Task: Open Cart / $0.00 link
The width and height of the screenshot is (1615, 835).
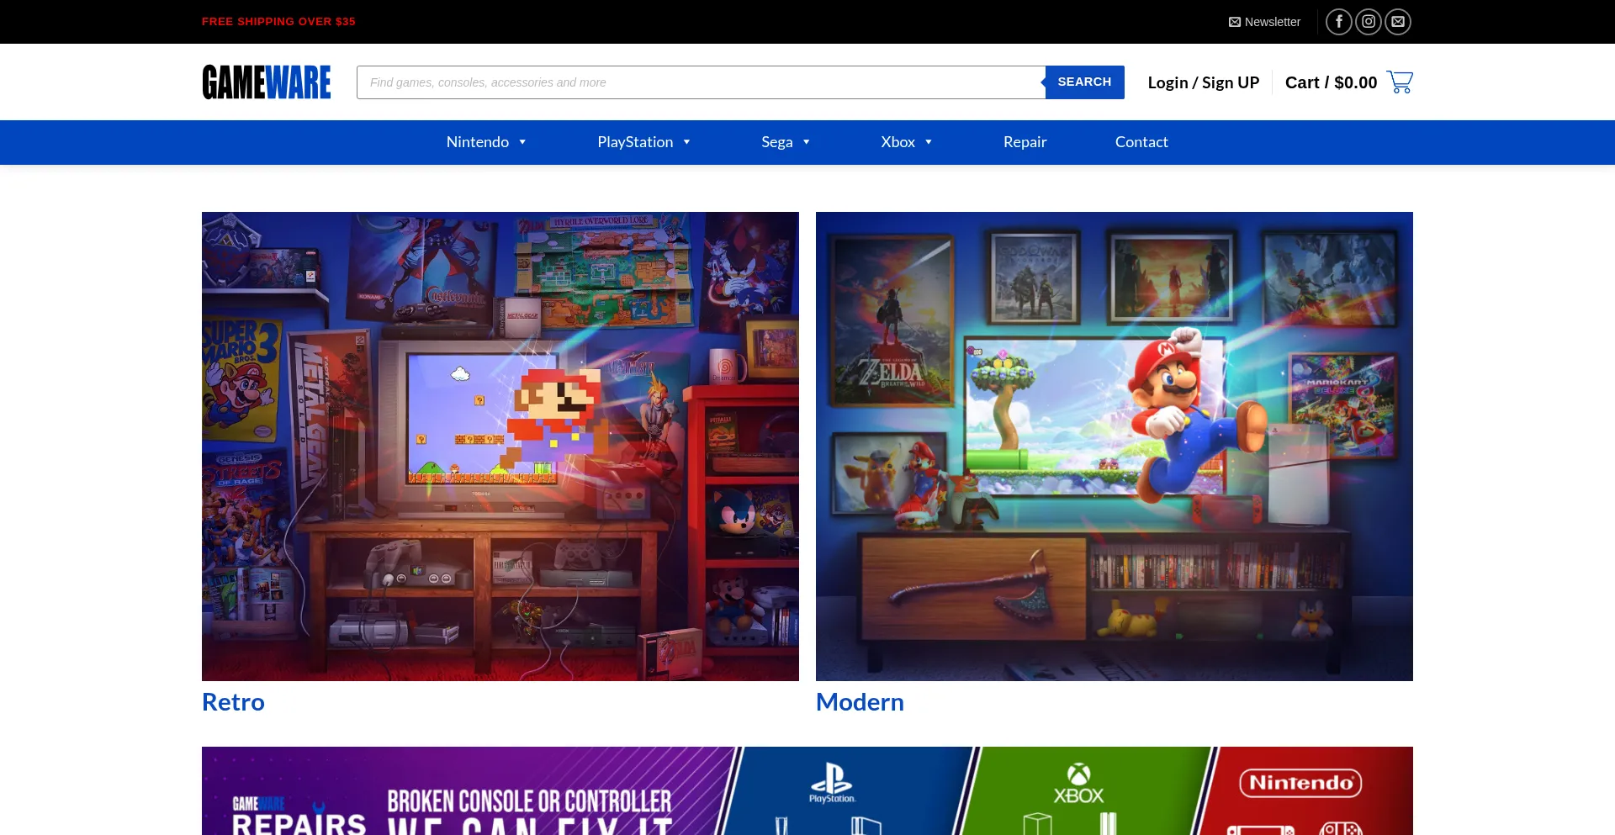Action: coord(1331,82)
